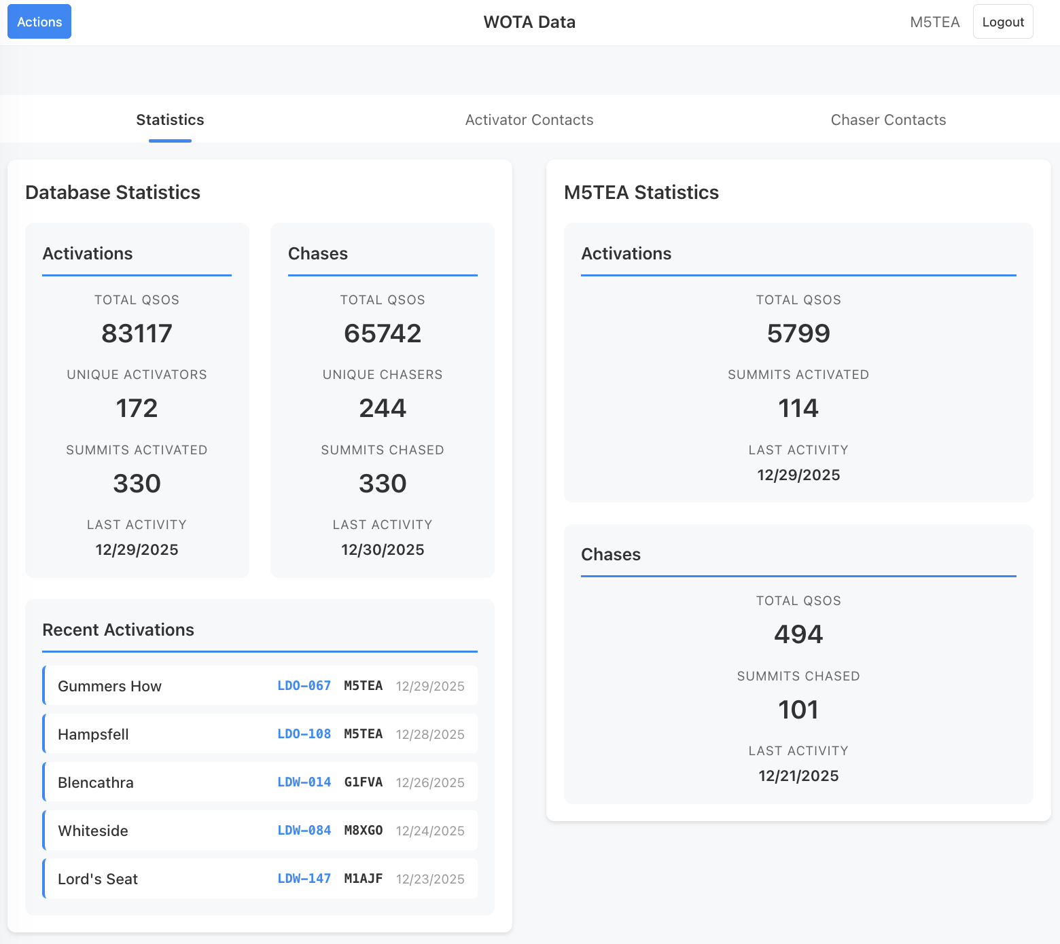1060x944 pixels.
Task: Click the LDW-084 summit link
Action: 304,831
